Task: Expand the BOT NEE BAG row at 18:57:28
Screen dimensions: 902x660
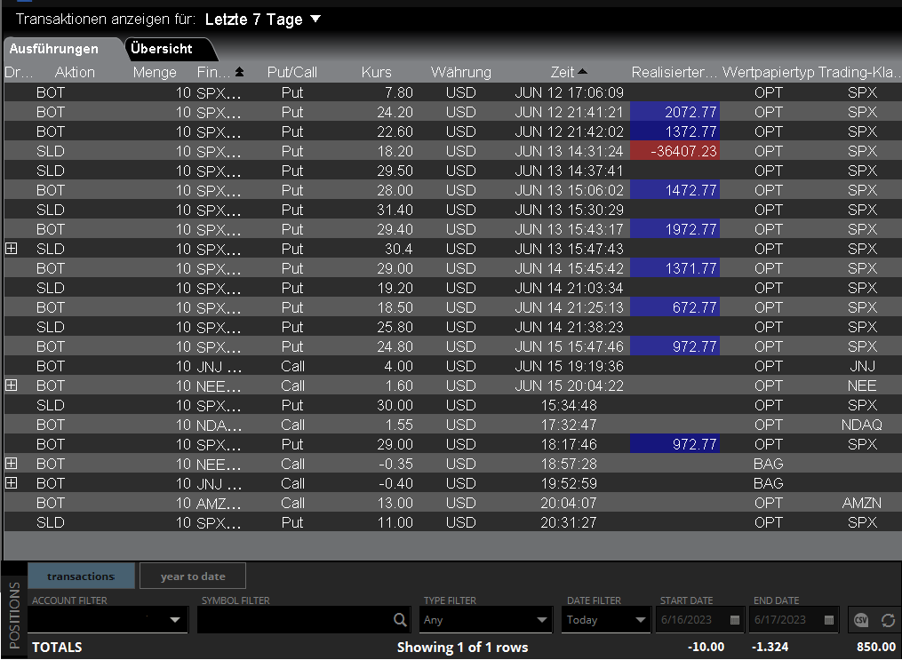Action: point(12,464)
